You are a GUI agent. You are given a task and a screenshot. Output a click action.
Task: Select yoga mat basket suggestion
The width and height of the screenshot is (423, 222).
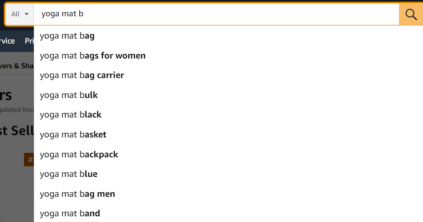click(228, 134)
